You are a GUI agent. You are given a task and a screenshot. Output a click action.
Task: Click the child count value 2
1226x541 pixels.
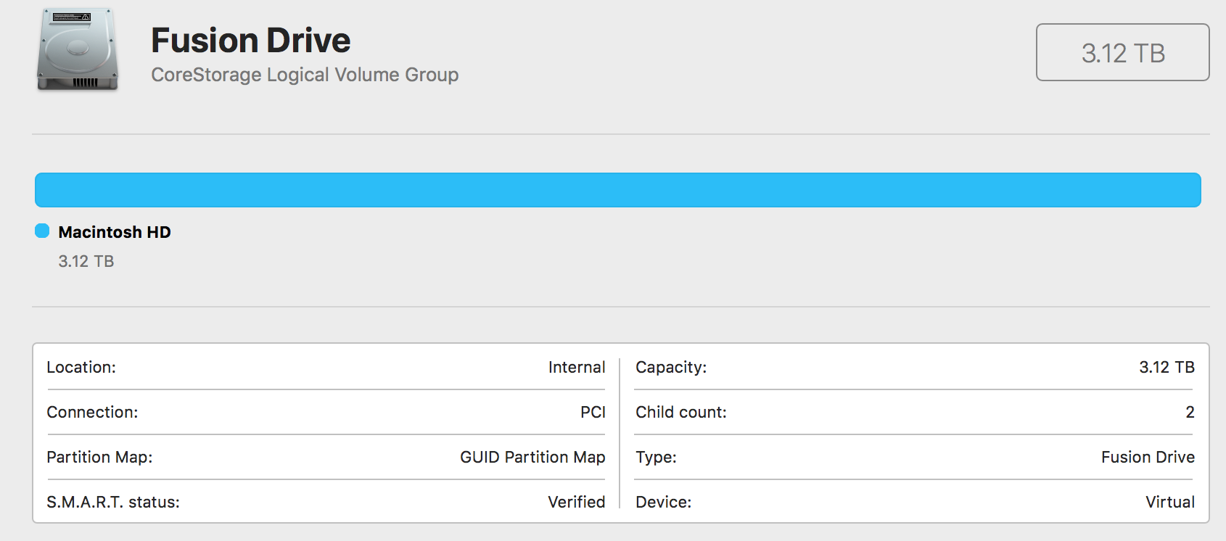[1190, 412]
